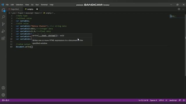Click the '//data type' comment line
186x104 pixels.
click(22, 16)
